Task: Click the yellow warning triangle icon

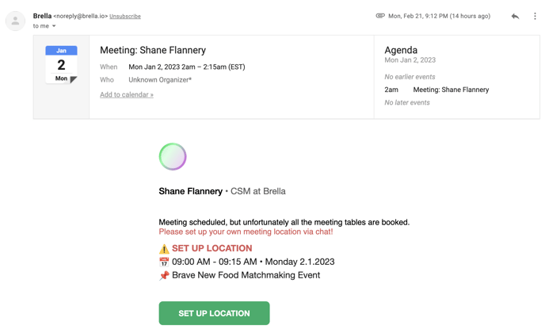Action: (164, 249)
